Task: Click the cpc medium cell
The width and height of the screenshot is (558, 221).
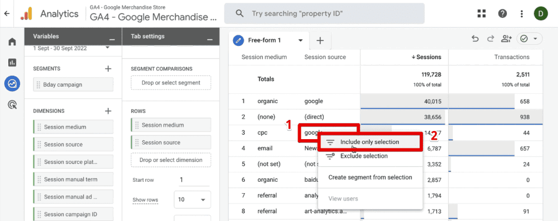Action: pos(262,133)
